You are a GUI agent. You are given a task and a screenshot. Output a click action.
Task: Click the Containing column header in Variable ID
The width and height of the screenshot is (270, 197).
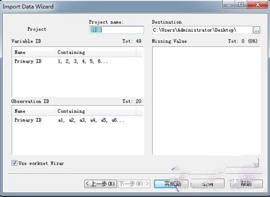96,52
